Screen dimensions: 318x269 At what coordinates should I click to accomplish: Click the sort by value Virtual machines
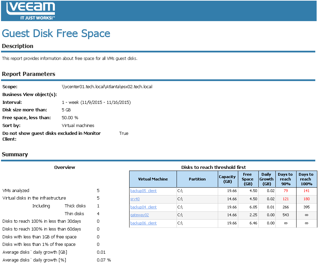(78, 126)
